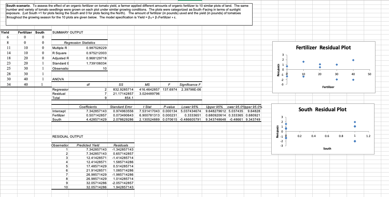The width and height of the screenshot is (389, 197).
Task: Select the "Yield" column header cell
Action: pyautogui.click(x=5, y=33)
